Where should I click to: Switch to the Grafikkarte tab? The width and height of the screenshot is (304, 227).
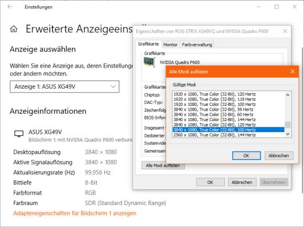tap(148, 44)
